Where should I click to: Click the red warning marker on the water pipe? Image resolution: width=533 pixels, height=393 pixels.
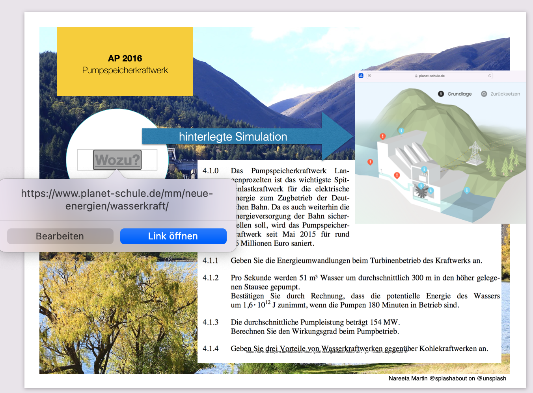point(397,175)
